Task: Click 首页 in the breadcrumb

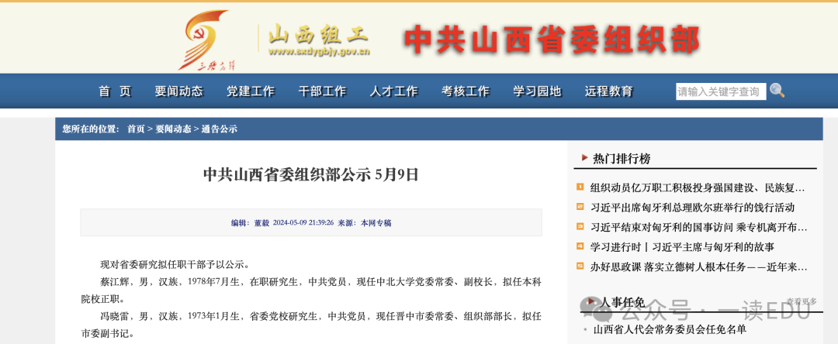Action: pyautogui.click(x=136, y=129)
